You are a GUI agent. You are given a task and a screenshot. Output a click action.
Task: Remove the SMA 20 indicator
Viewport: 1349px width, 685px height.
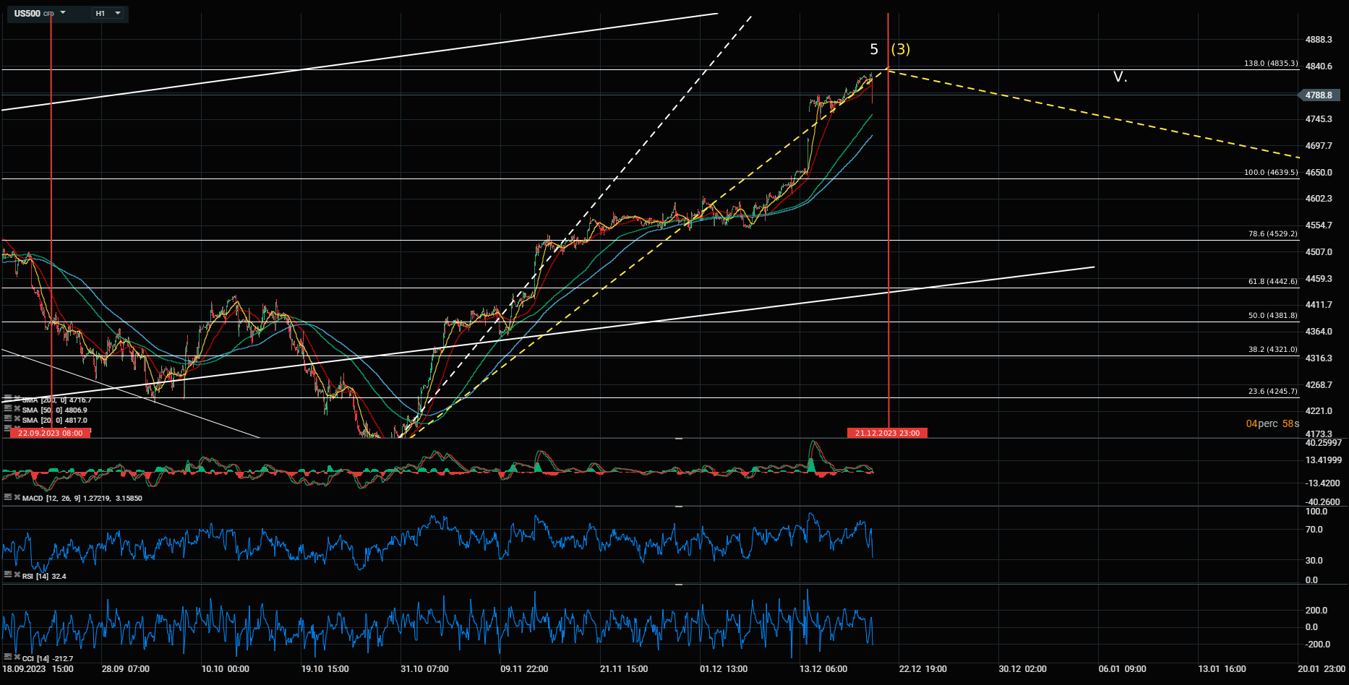(17, 419)
